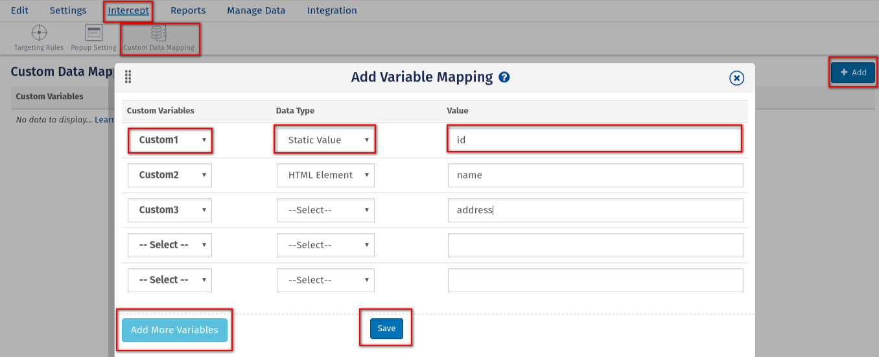Click the value field containing "address"
This screenshot has height=357, width=879.
pyautogui.click(x=595, y=210)
